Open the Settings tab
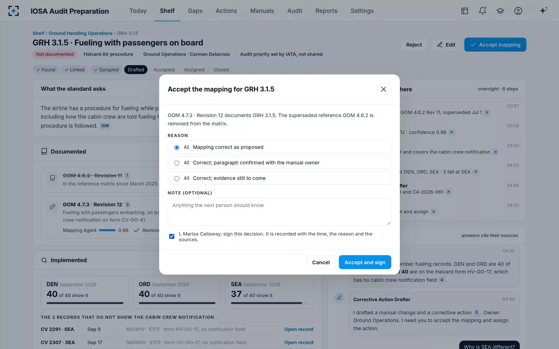Viewport: 559px width, 349px height. tap(362, 11)
